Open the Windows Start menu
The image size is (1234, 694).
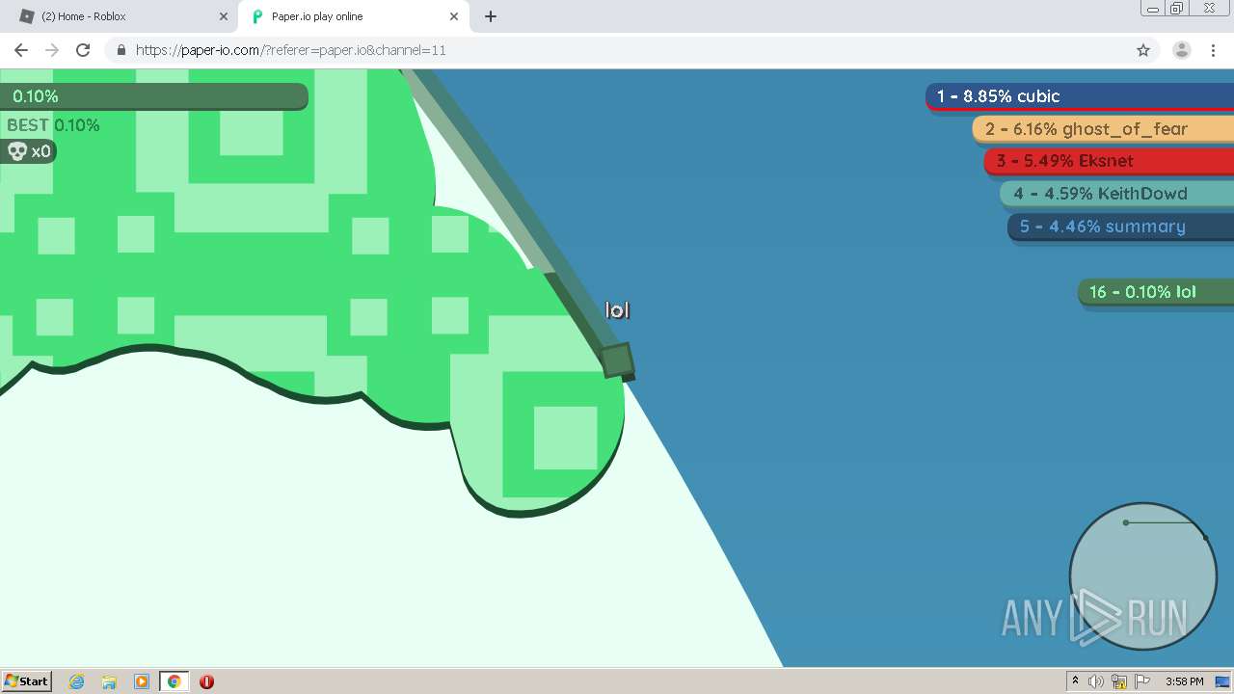click(x=27, y=681)
